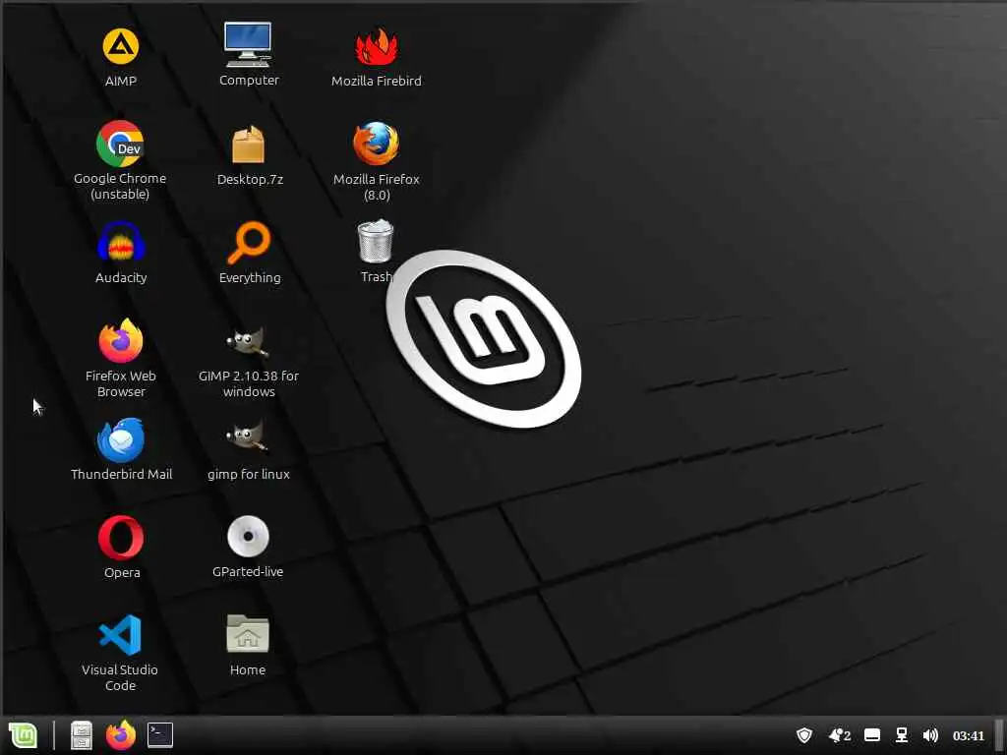The height and width of the screenshot is (755, 1007).
Task: Click the Visual Studio Code icon
Action: coord(120,635)
